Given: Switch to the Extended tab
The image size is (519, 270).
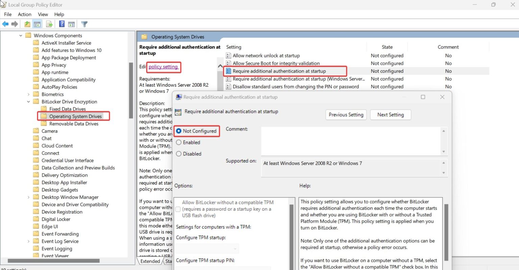Looking at the screenshot, I should (150, 261).
